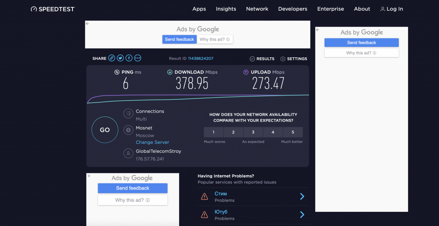Viewport: 439px width, 226px height.
Task: Click the GlobalTelecomStroy user icon
Action: 128,153
